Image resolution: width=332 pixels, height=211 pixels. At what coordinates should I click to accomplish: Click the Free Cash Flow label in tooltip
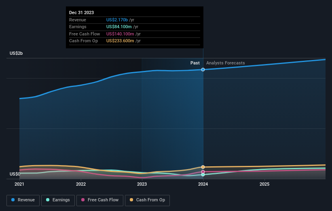[85, 34]
